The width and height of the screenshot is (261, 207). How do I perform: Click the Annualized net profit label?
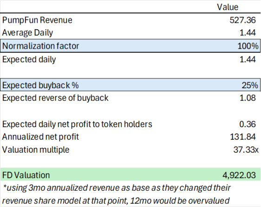(40, 137)
